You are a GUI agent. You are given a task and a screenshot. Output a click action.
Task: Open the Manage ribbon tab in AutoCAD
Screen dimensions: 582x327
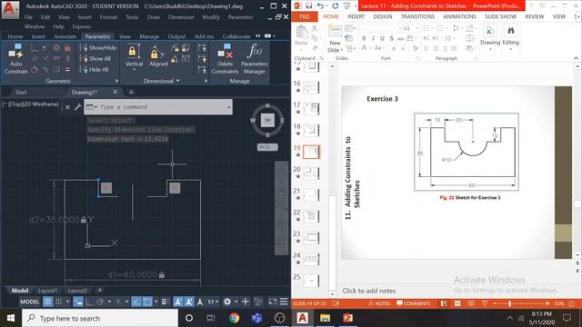149,36
